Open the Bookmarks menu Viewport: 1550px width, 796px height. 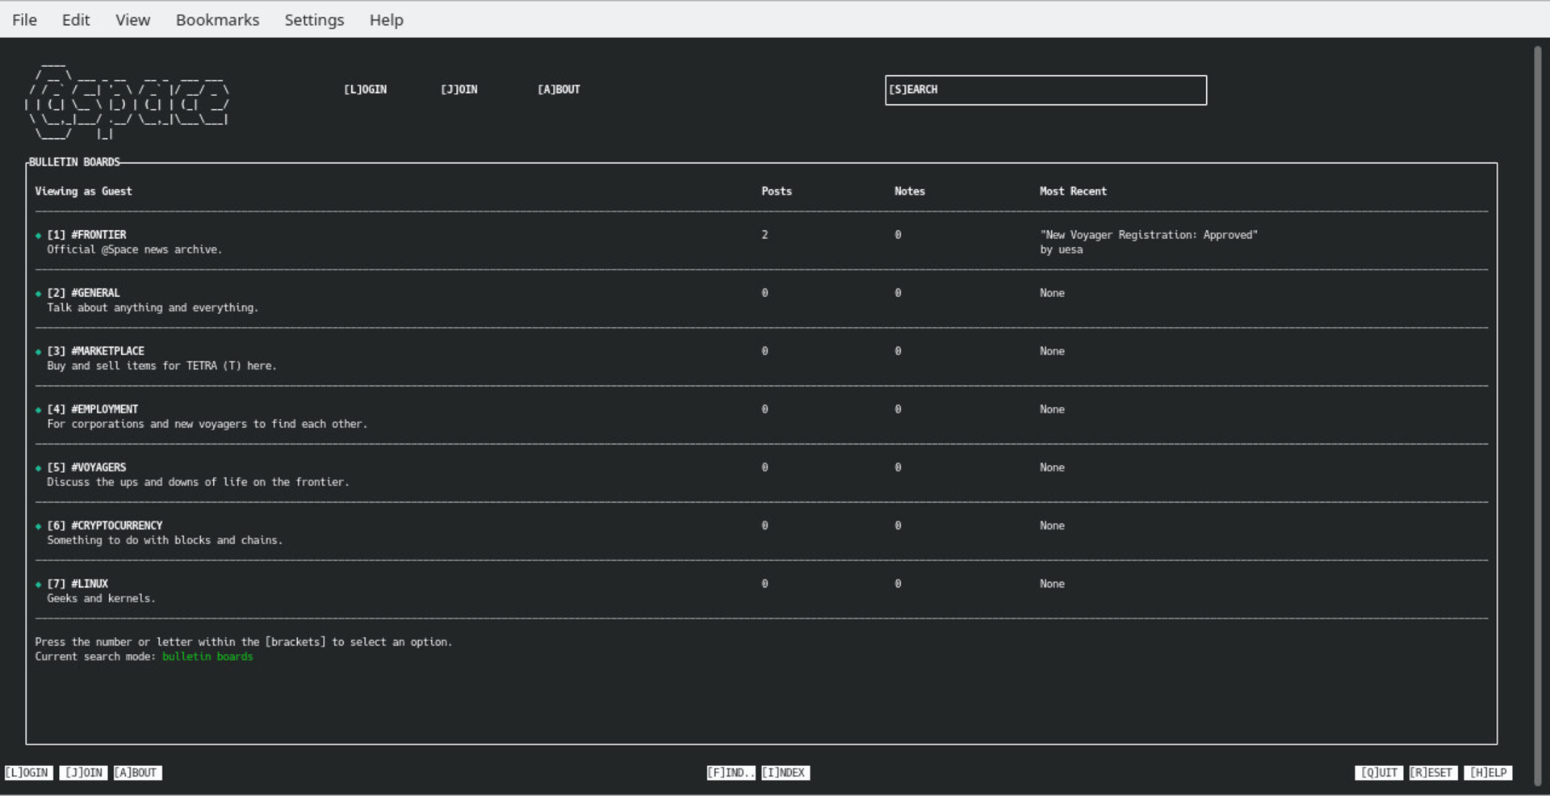point(217,19)
